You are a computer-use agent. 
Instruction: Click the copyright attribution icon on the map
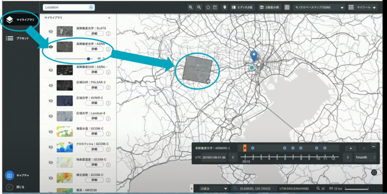374,172
